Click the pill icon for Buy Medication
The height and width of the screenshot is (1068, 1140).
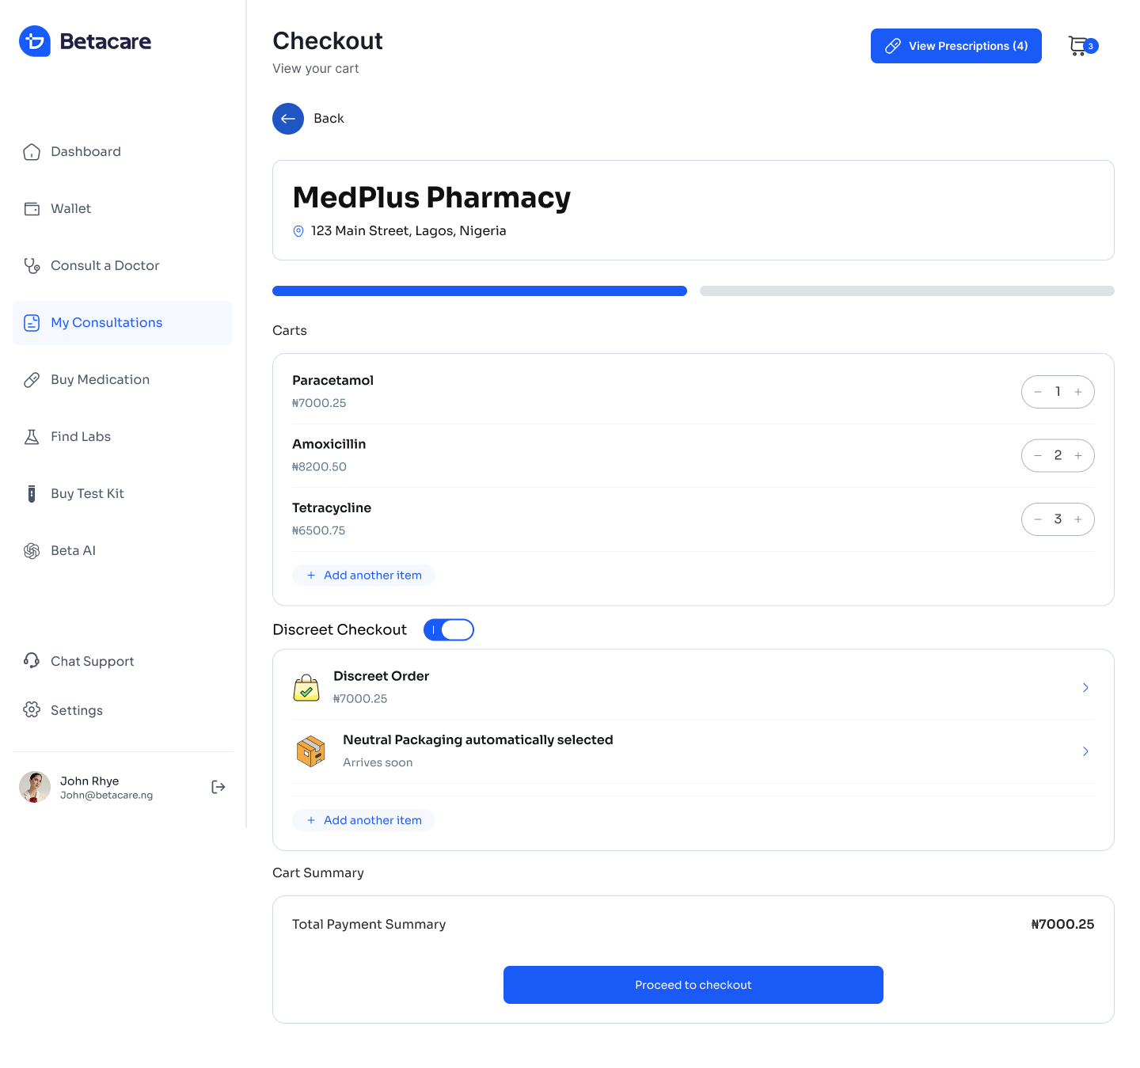[x=32, y=380]
